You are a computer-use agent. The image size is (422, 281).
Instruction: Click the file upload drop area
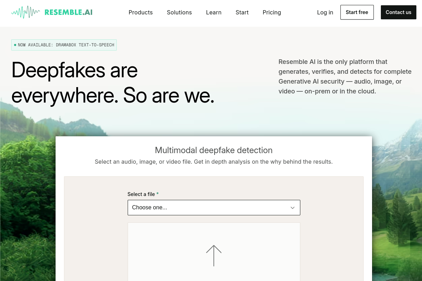(214, 251)
